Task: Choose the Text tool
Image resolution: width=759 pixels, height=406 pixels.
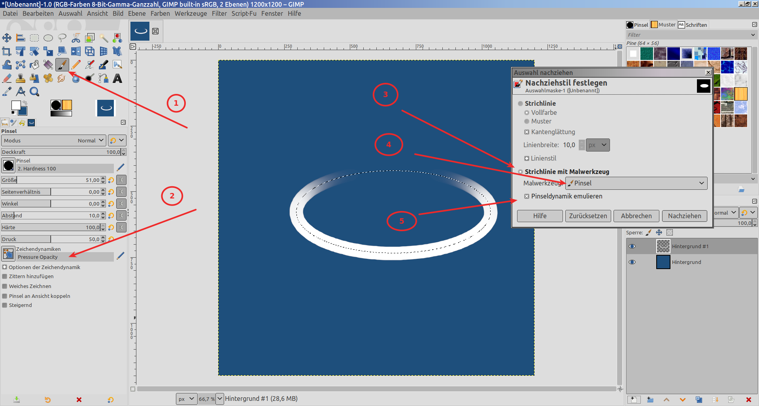Action: 117,79
